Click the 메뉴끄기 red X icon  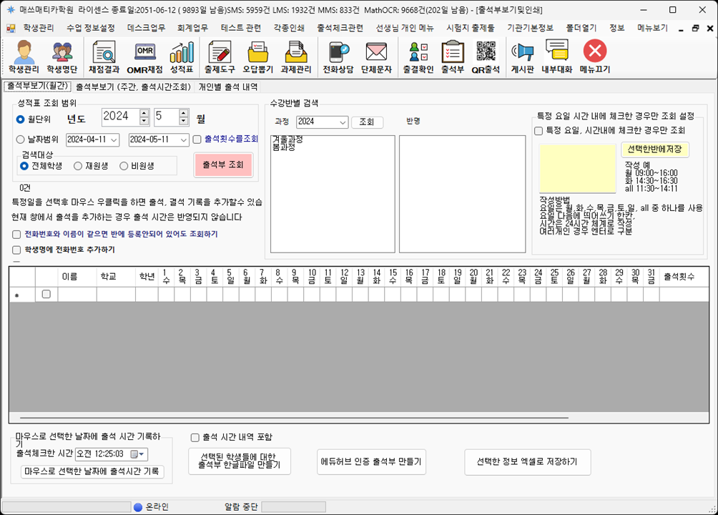[x=594, y=57]
